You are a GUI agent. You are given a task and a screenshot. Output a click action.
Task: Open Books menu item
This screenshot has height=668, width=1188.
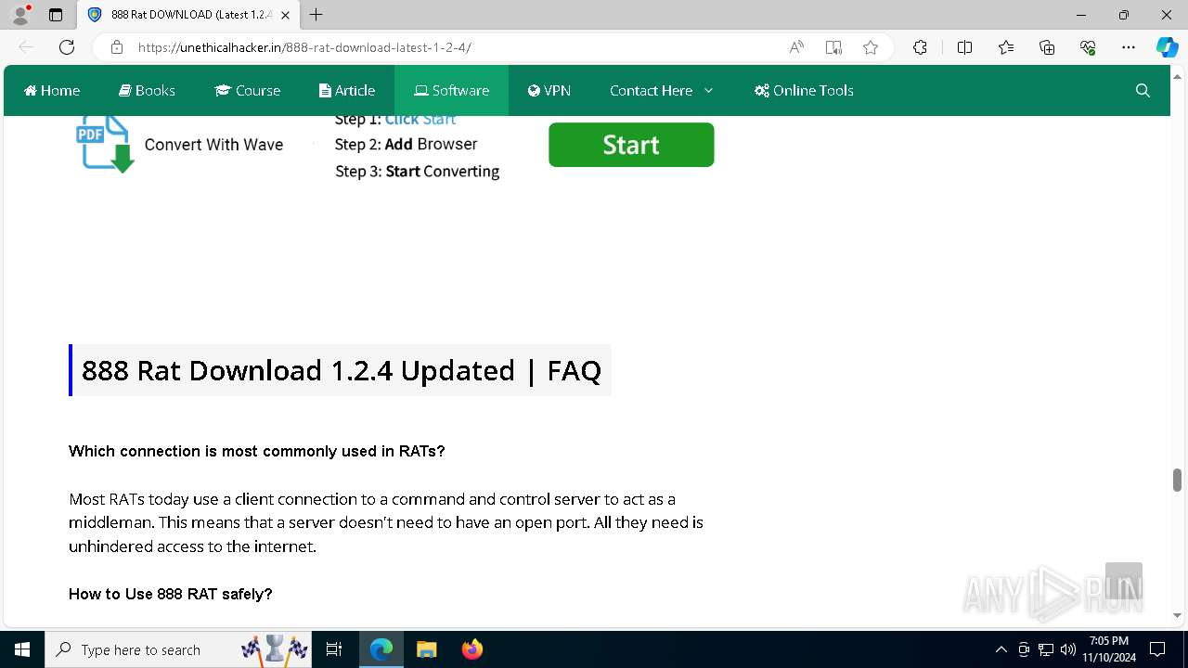[x=147, y=90]
